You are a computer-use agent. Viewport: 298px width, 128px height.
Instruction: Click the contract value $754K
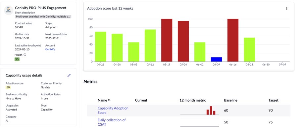click(x=19, y=27)
